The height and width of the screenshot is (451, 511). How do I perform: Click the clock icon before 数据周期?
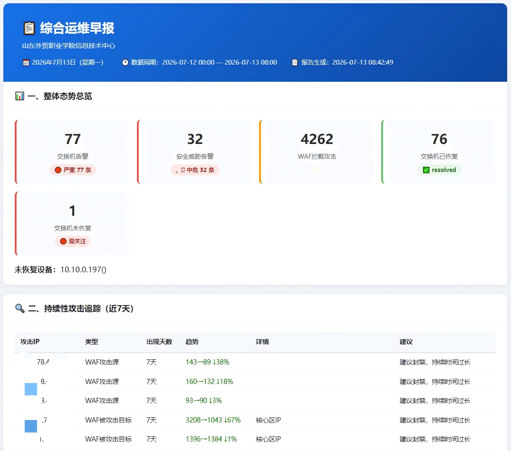click(x=125, y=63)
